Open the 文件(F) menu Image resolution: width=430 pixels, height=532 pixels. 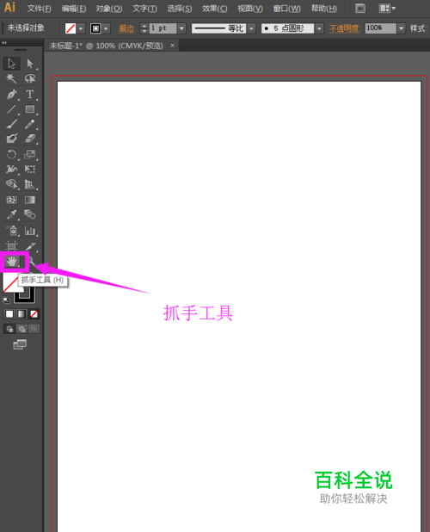(40, 8)
